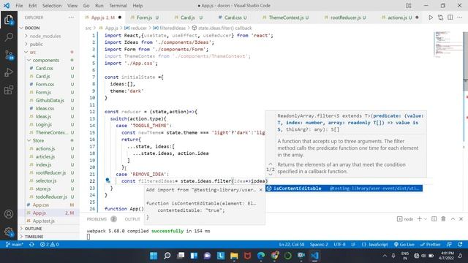Click the feedback icon in status bar
The height and width of the screenshot is (263, 468).
click(449, 244)
